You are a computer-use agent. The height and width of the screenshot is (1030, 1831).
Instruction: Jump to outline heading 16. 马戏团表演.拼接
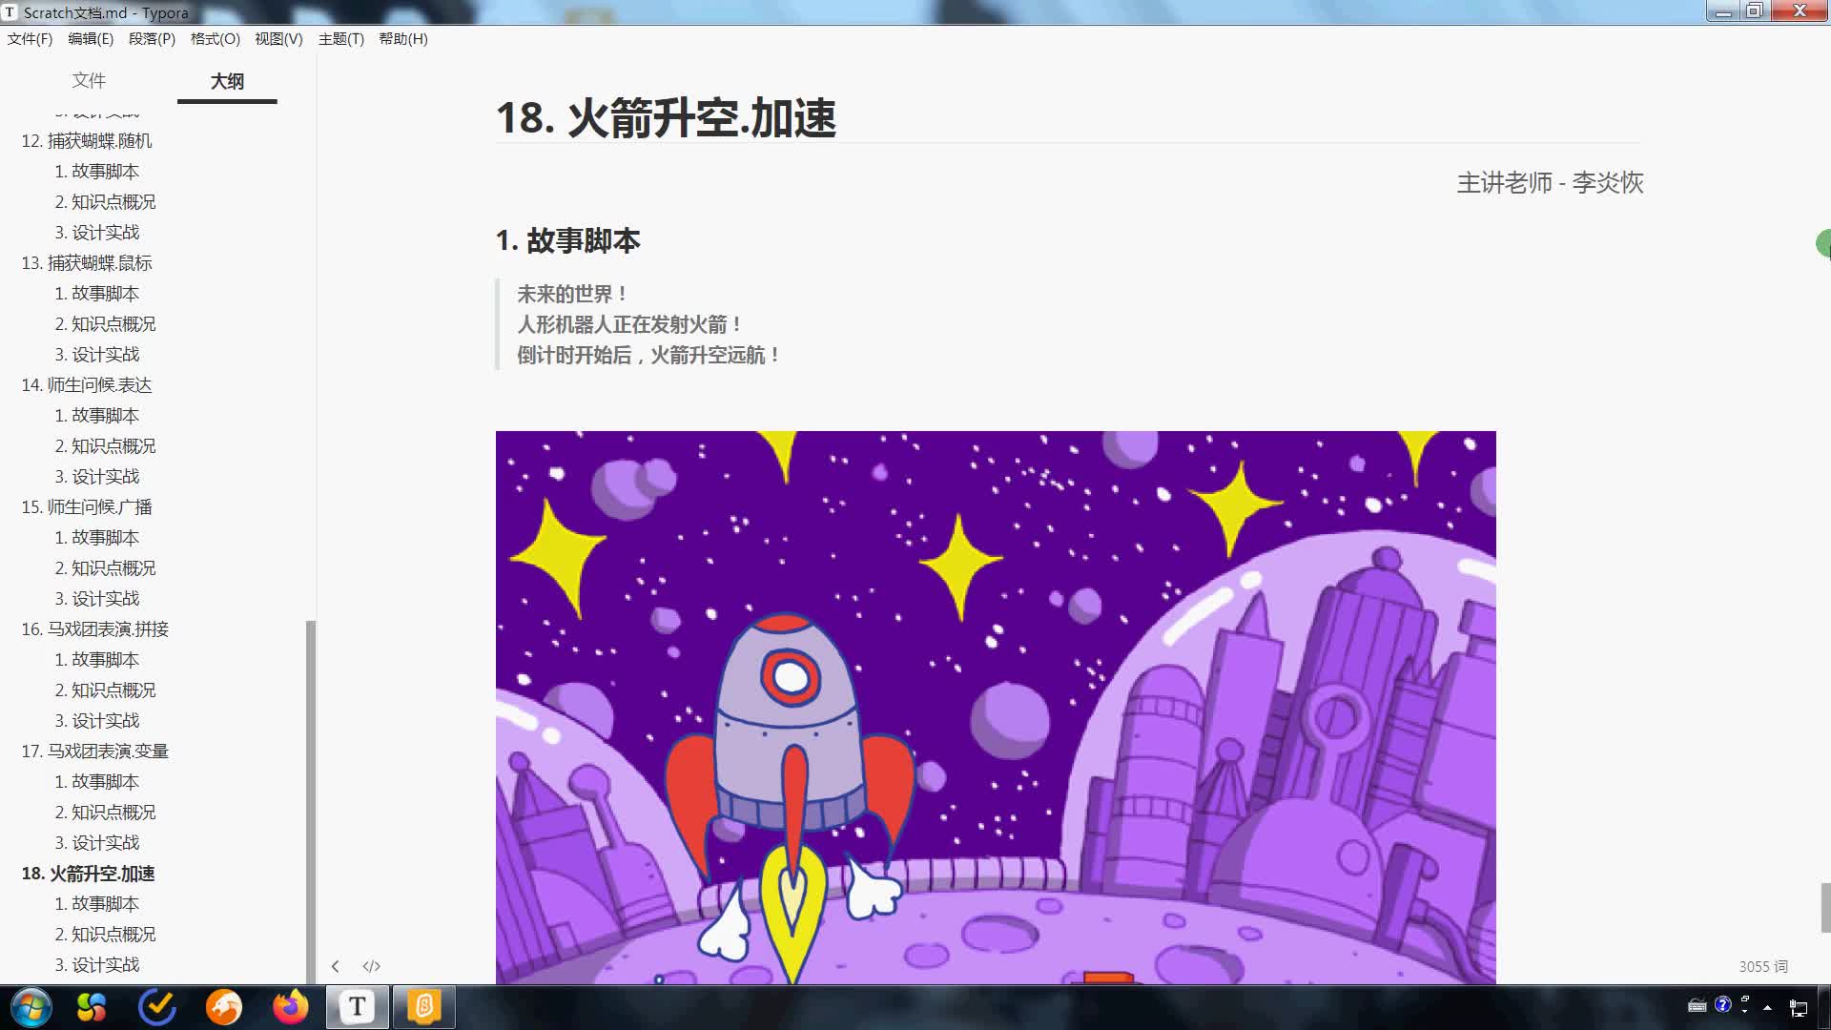point(95,629)
